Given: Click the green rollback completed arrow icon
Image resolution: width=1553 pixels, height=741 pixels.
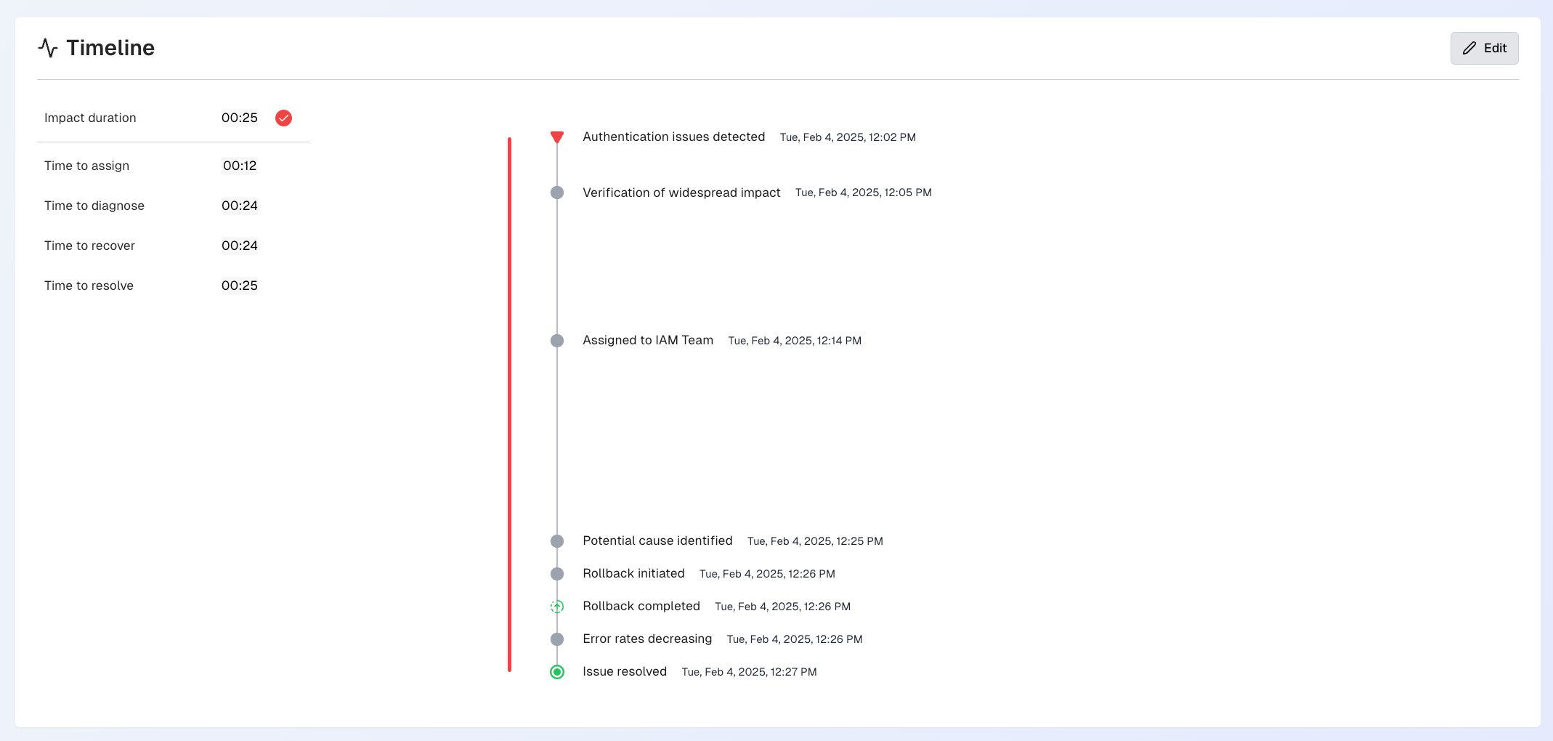Looking at the screenshot, I should (x=557, y=606).
